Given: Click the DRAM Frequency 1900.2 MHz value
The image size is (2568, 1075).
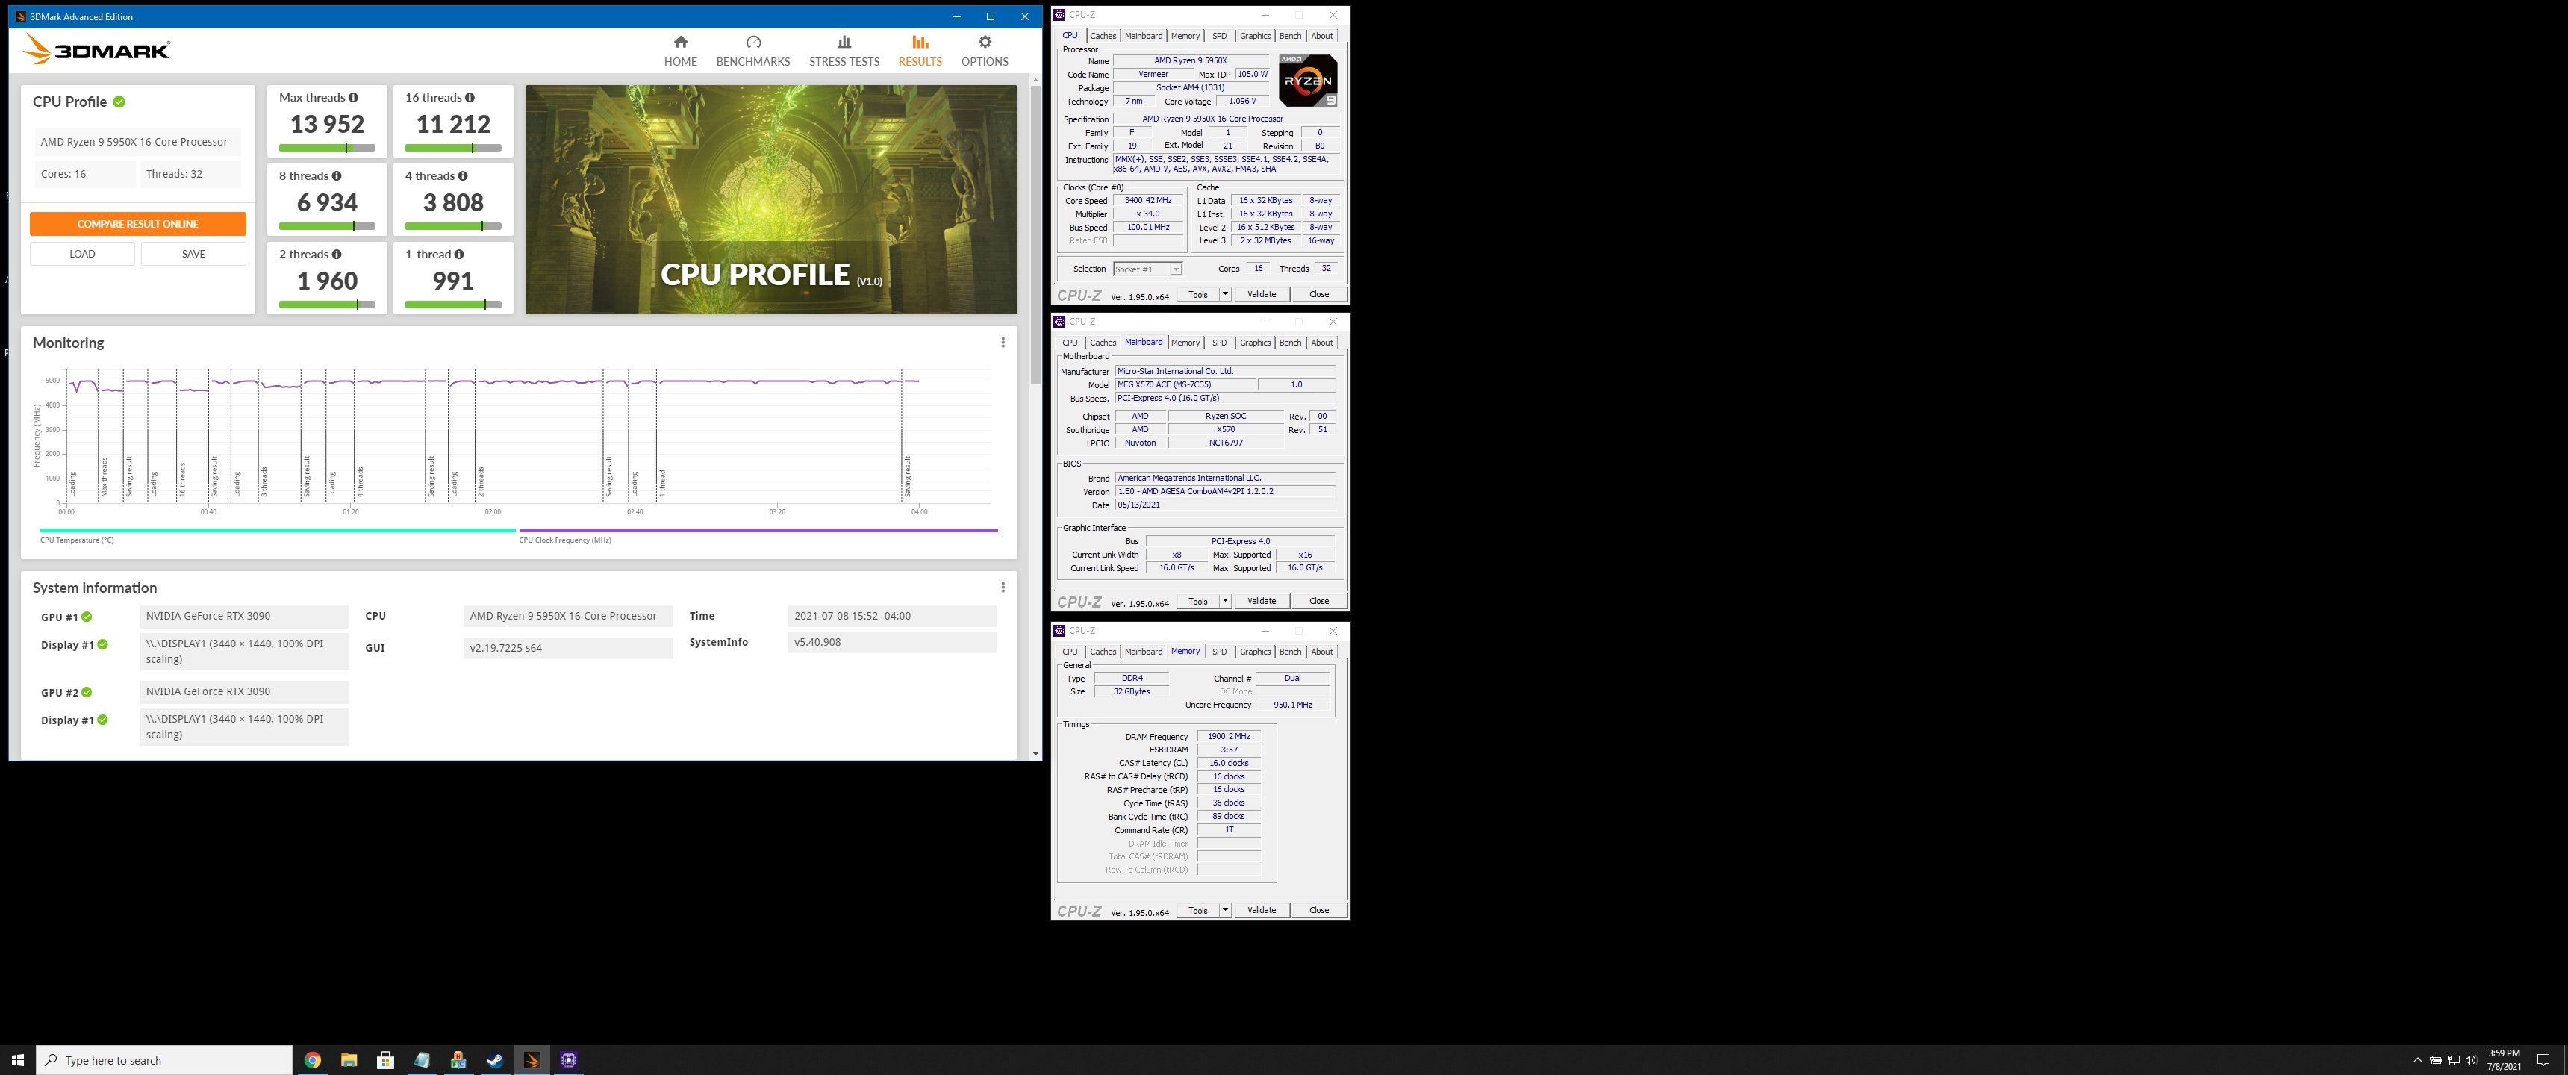Looking at the screenshot, I should (x=1228, y=737).
